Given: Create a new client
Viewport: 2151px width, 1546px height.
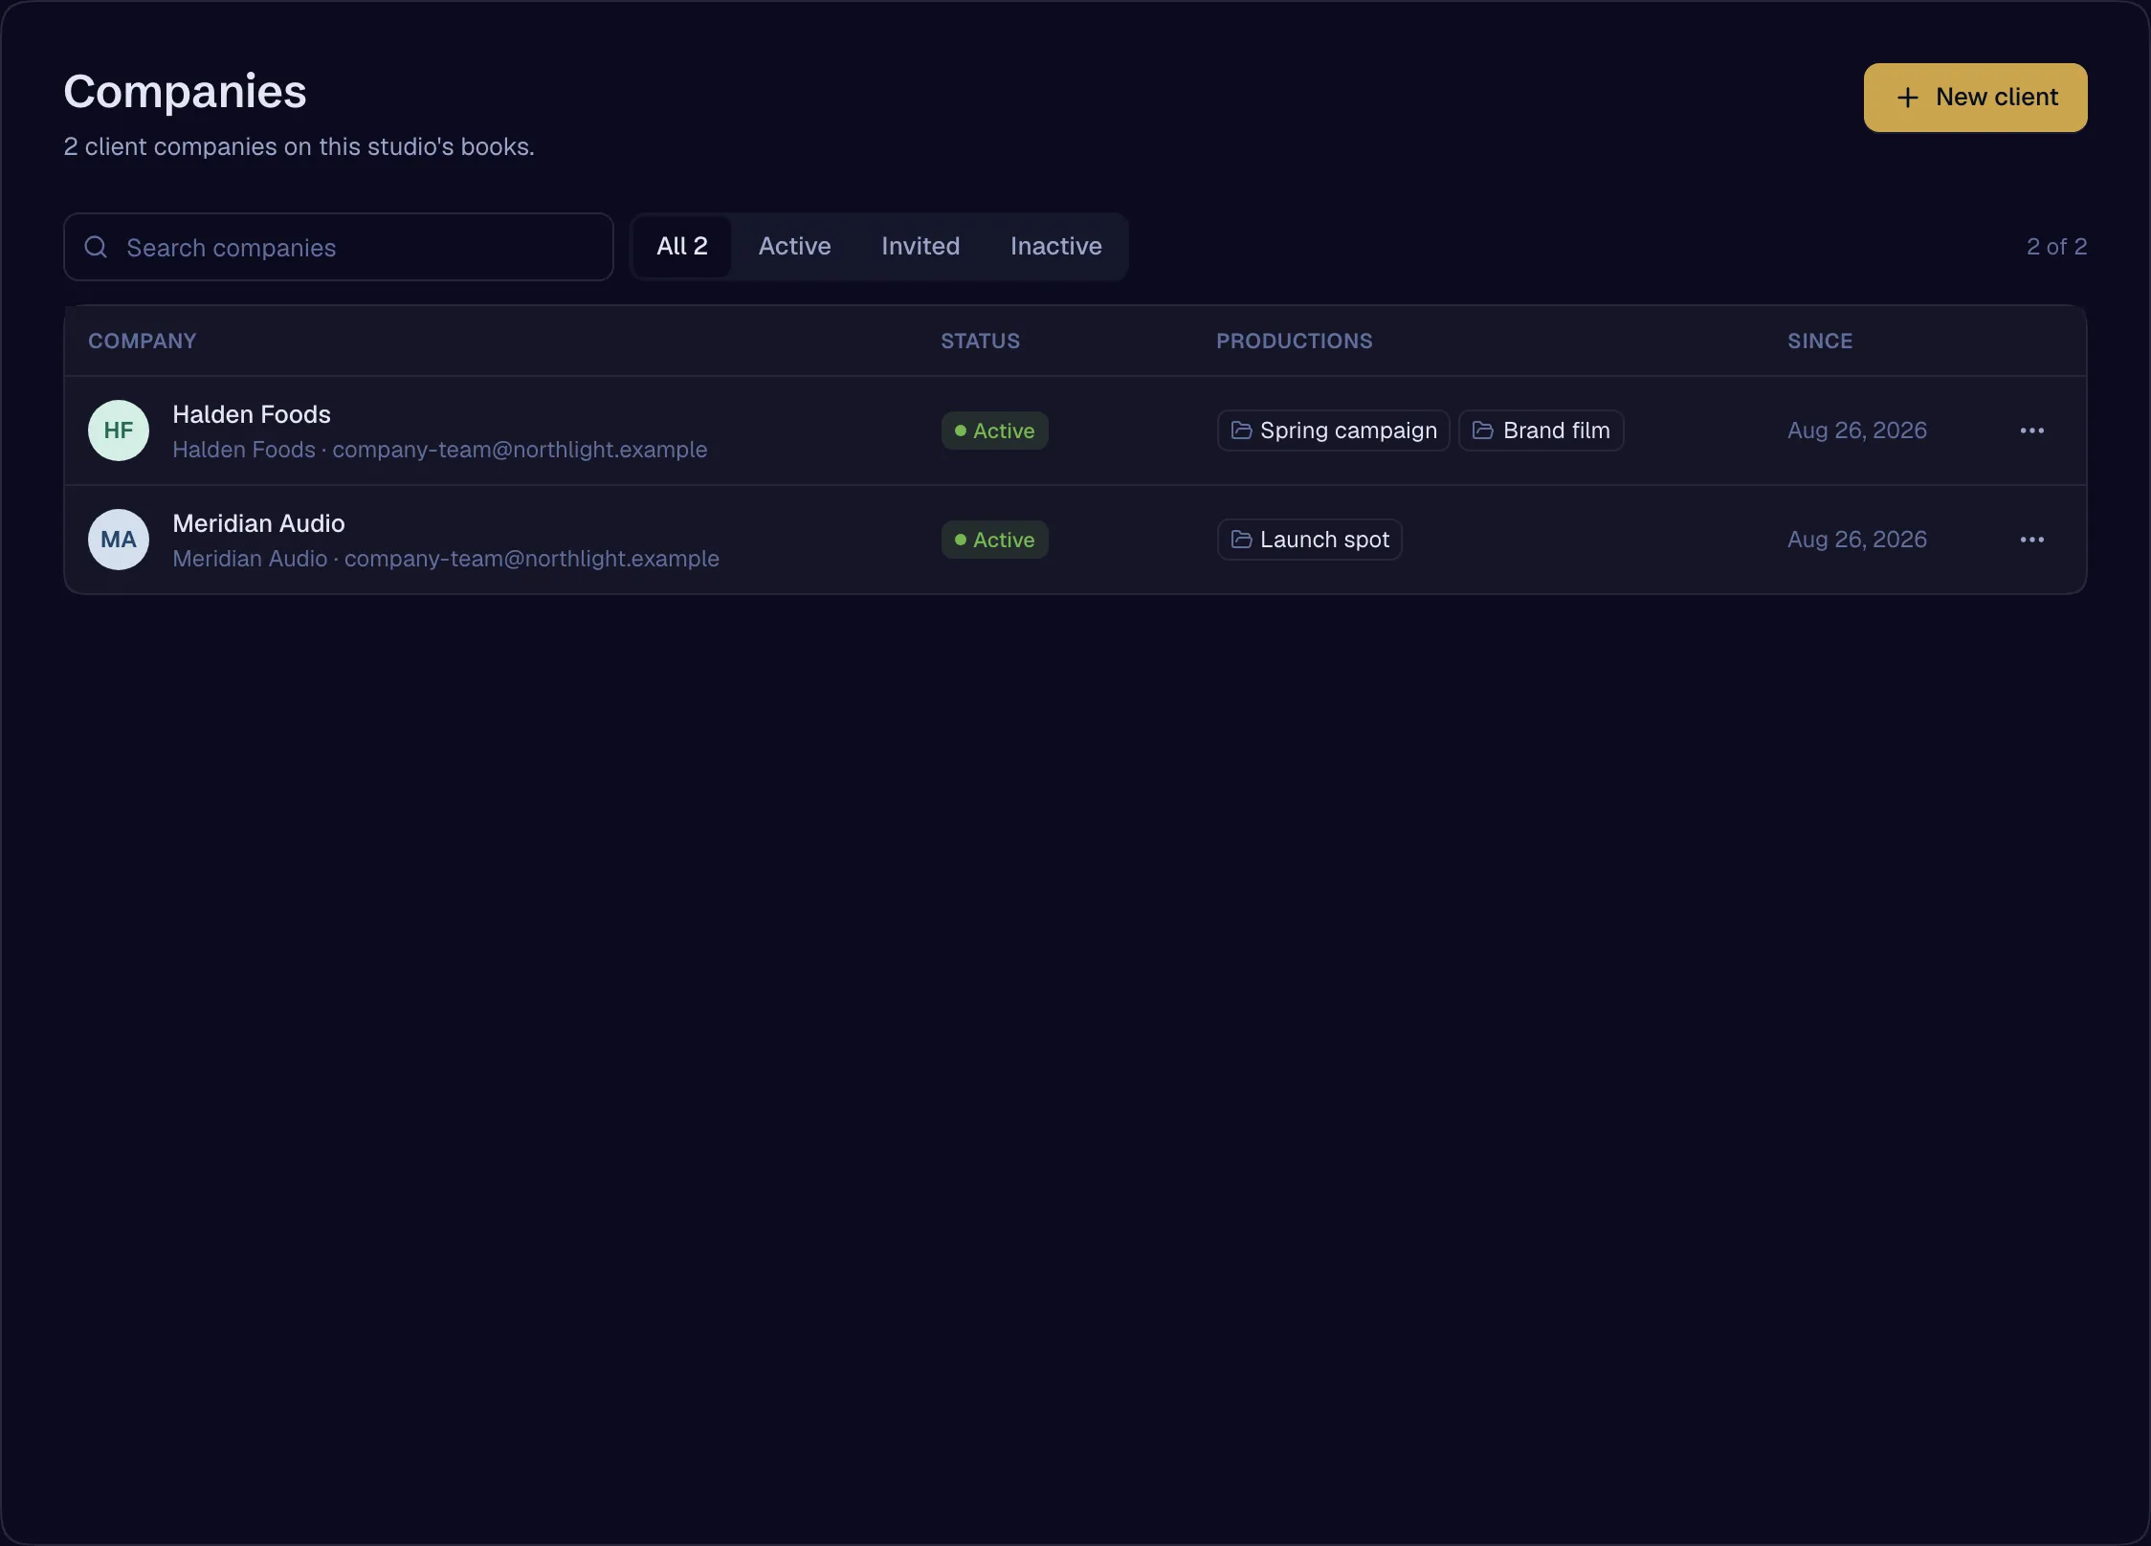Looking at the screenshot, I should [1975, 98].
